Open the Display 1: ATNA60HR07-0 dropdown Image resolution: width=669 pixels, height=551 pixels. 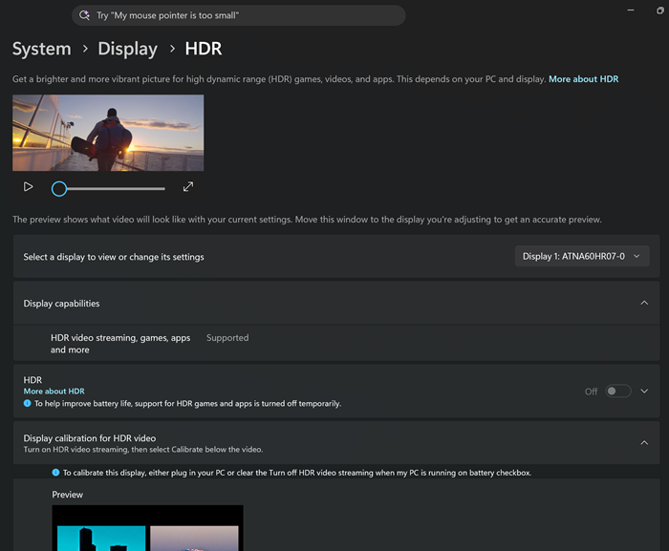point(582,256)
